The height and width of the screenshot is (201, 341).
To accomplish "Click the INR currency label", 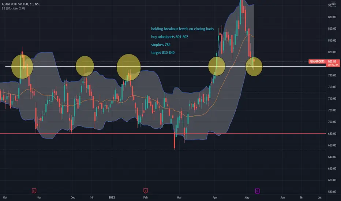I will click(333, 4).
